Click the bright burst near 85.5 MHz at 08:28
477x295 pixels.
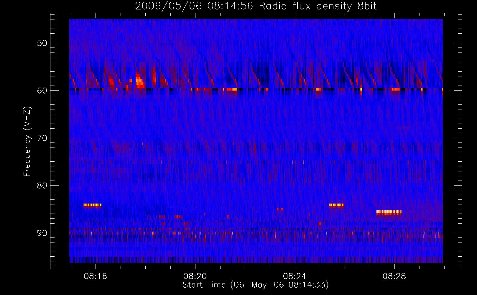click(389, 212)
